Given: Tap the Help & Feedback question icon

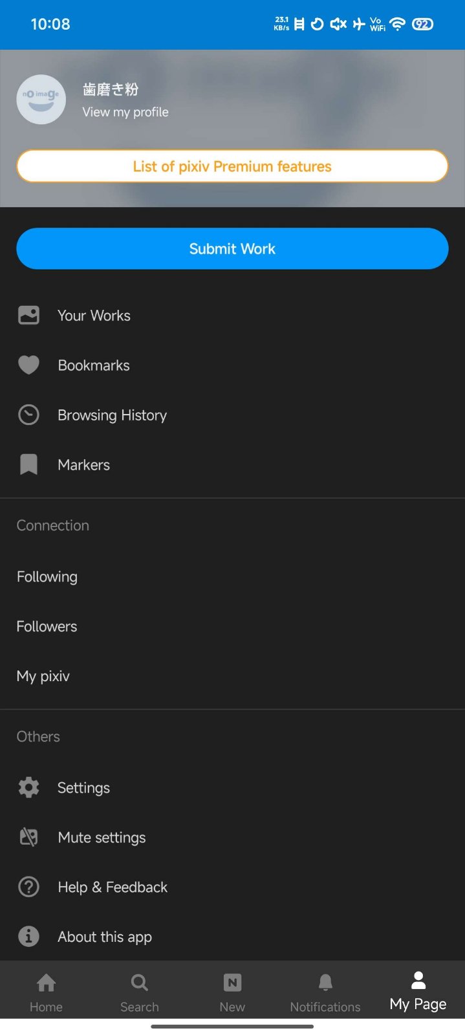Looking at the screenshot, I should (28, 887).
